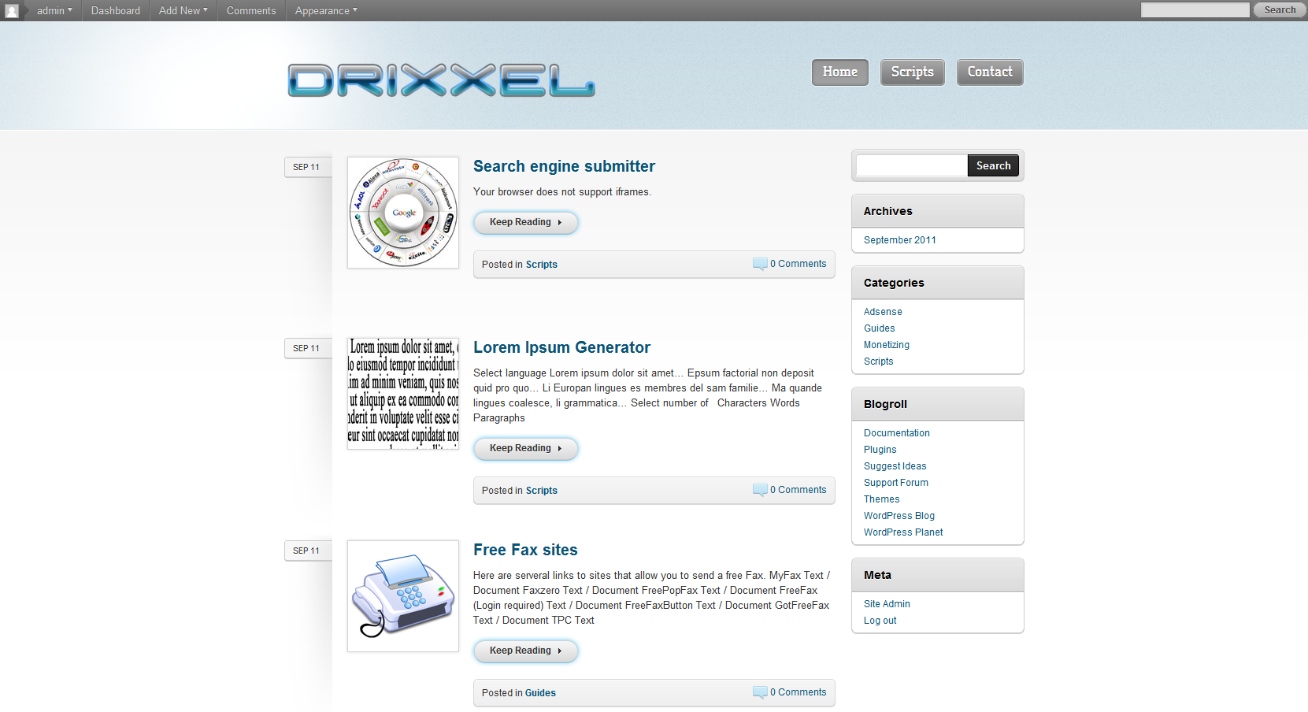1308x712 pixels.
Task: Open 0 Comments link of Lorem Ipsum Generator
Action: (x=798, y=490)
